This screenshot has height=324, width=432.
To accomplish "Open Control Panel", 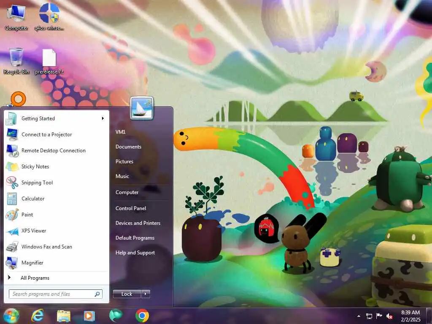I will (x=131, y=208).
